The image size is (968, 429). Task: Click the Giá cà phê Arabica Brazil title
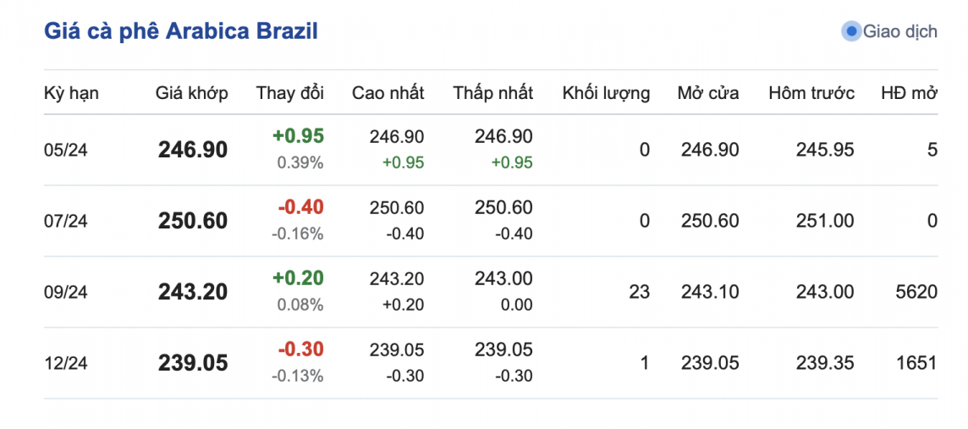point(181,32)
